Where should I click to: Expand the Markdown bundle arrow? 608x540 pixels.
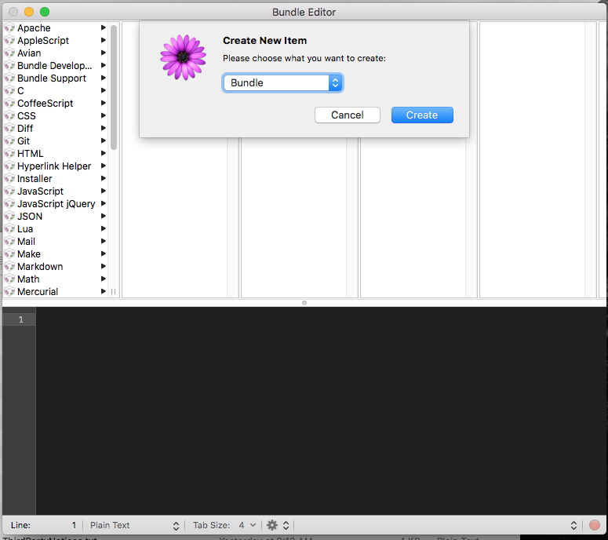pos(103,266)
